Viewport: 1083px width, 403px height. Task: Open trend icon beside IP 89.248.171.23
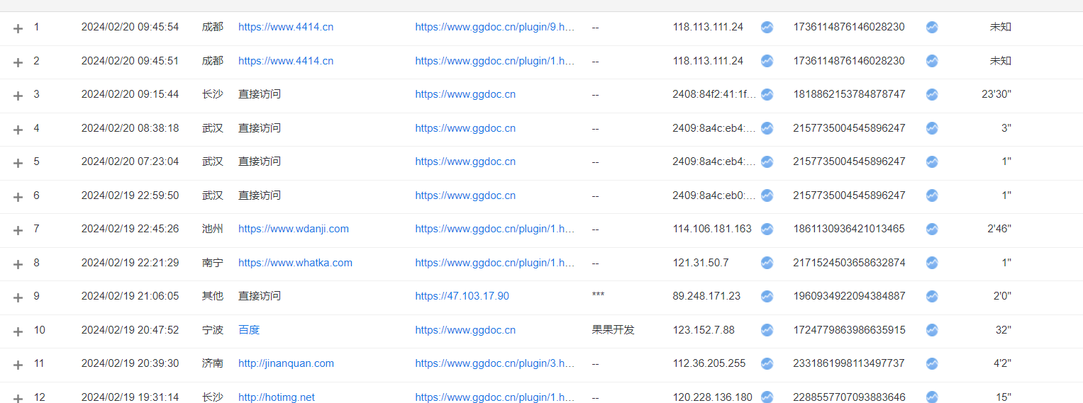(767, 297)
